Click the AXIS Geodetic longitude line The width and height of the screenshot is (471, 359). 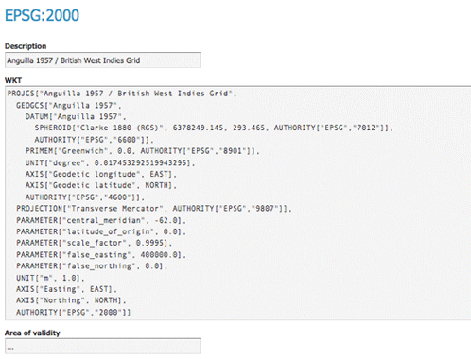tap(101, 174)
